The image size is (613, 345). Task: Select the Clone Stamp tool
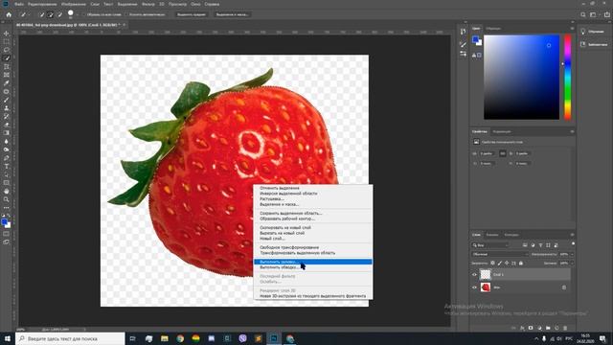click(7, 108)
